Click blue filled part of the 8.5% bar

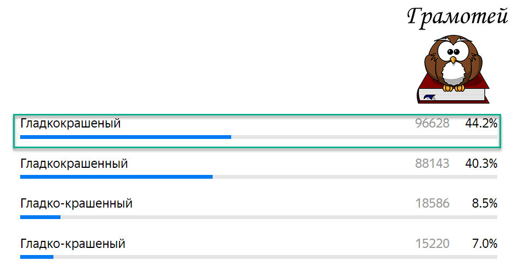point(40,217)
